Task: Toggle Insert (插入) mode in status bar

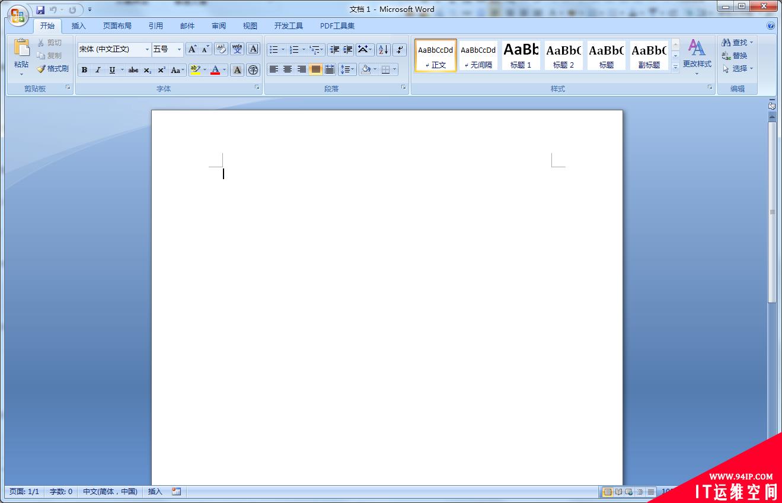Action: coord(155,492)
